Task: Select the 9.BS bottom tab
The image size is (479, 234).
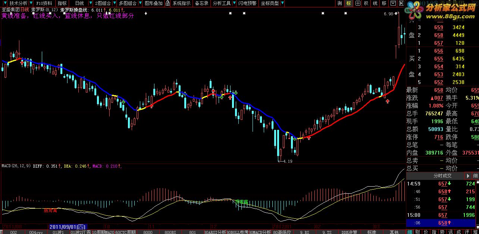Action: [304, 232]
